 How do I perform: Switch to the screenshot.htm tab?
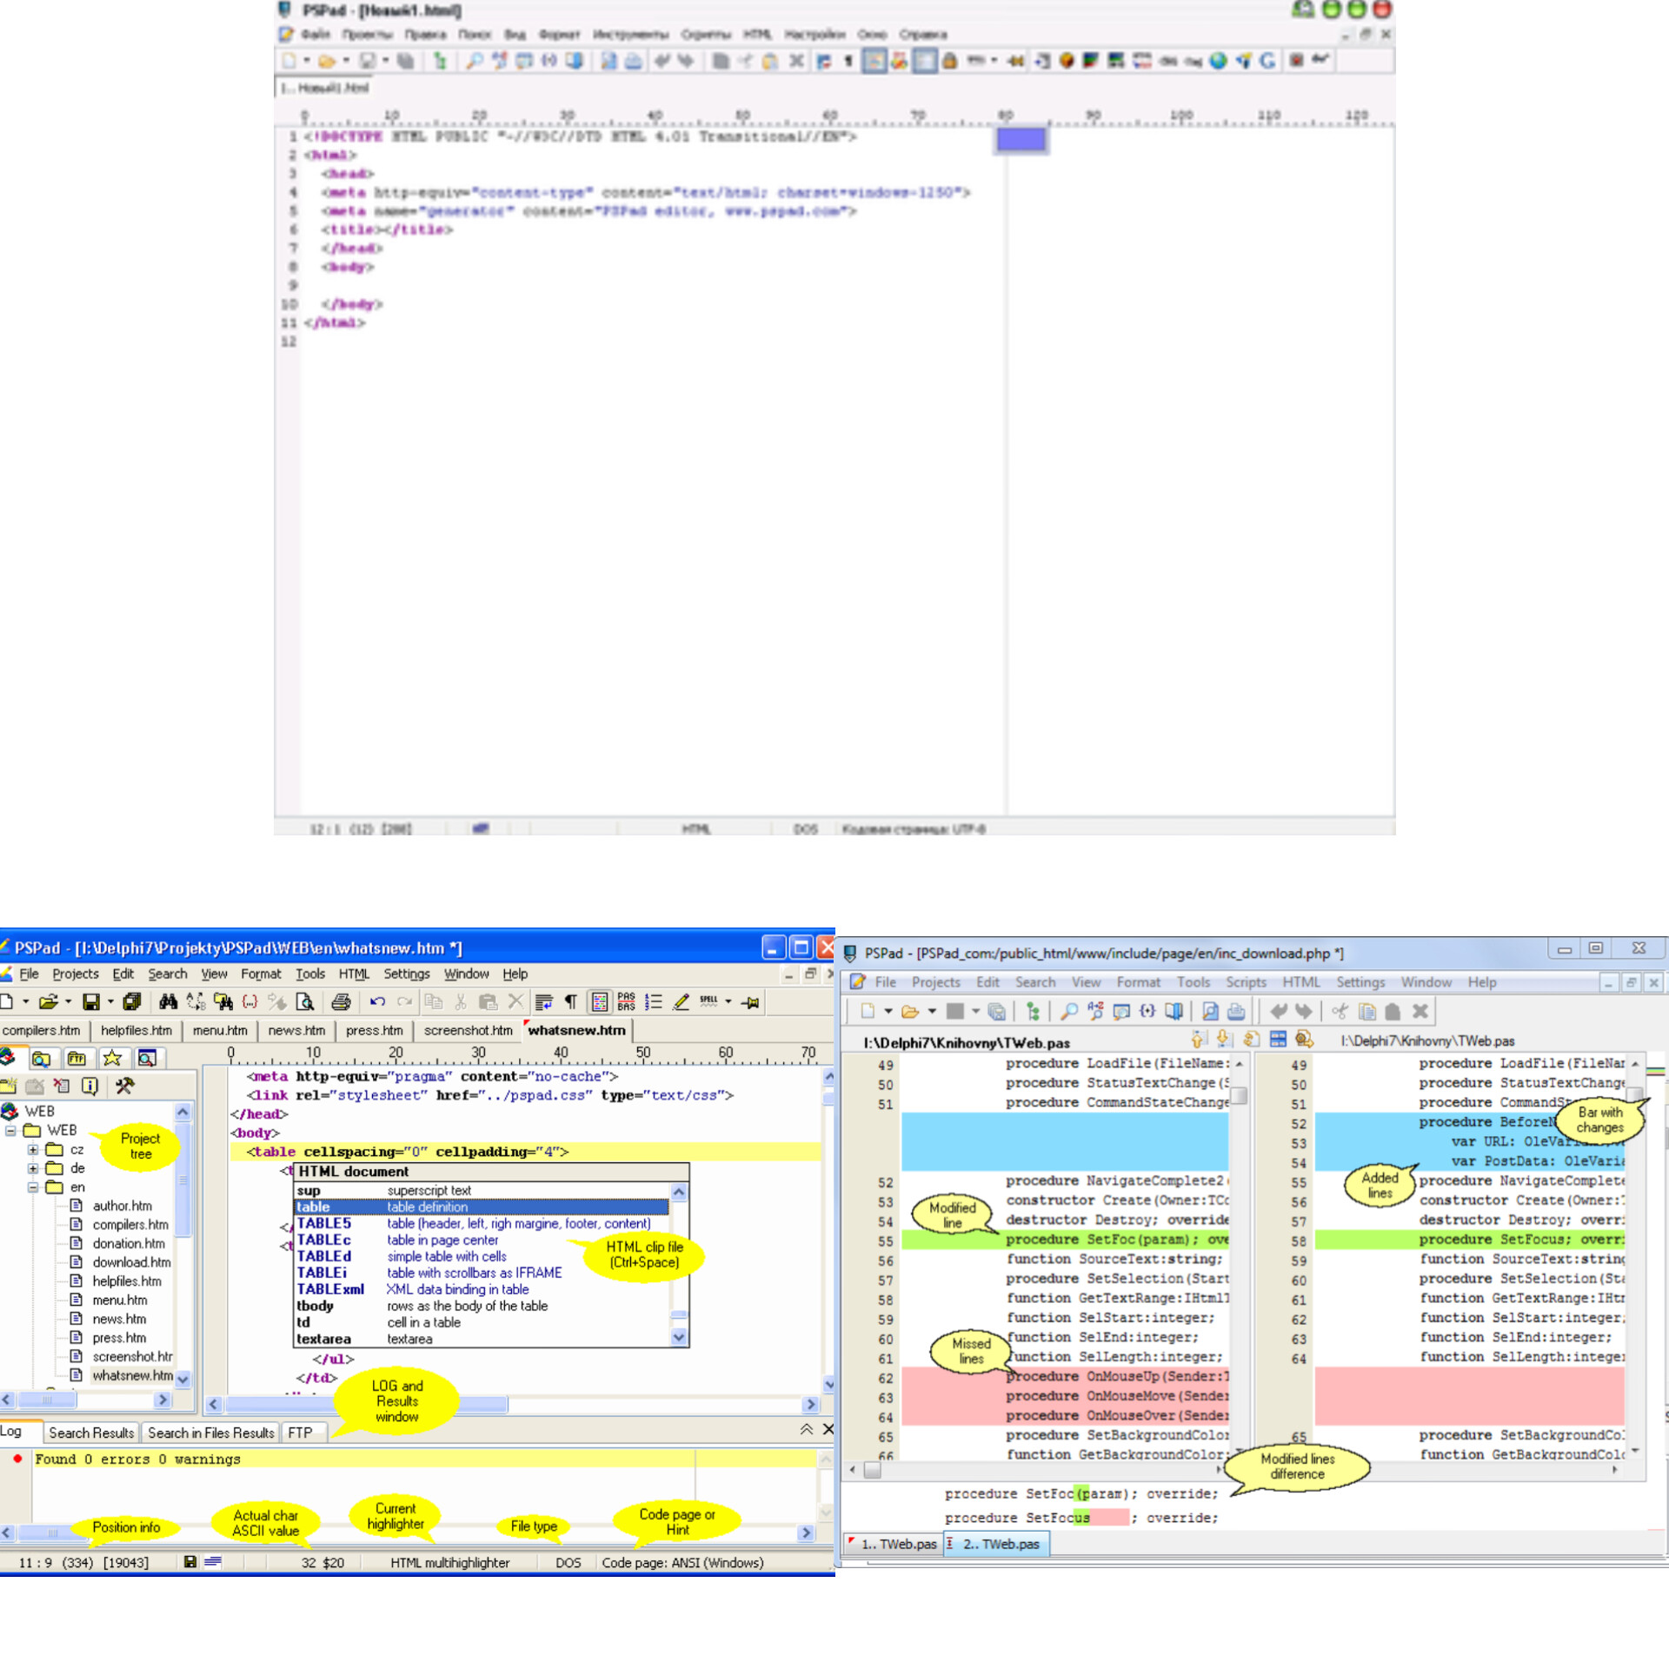pos(468,1031)
